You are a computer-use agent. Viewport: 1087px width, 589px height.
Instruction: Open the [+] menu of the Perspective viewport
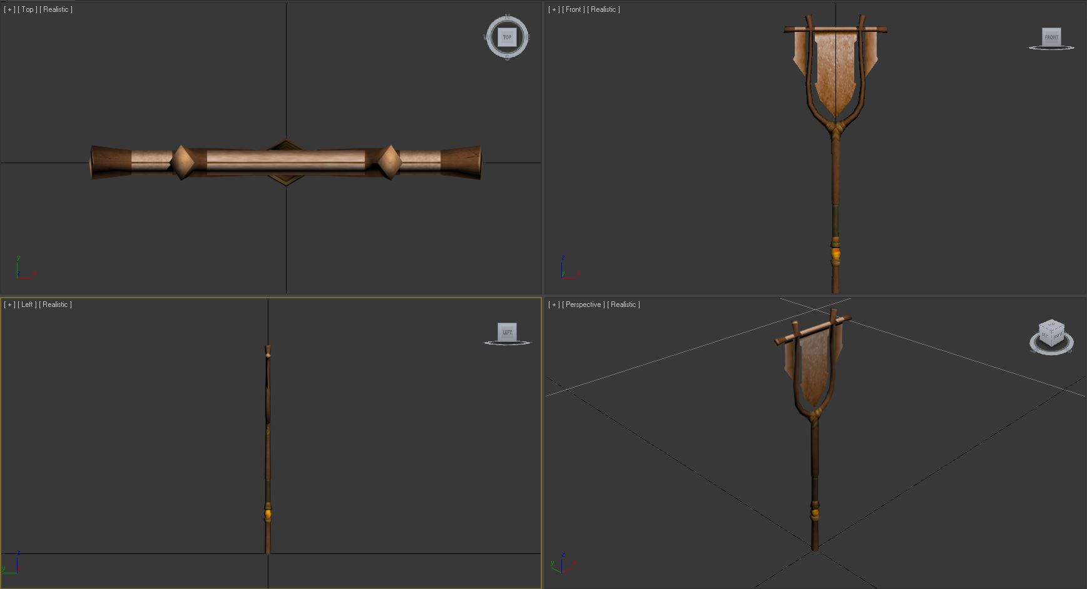[x=554, y=305]
